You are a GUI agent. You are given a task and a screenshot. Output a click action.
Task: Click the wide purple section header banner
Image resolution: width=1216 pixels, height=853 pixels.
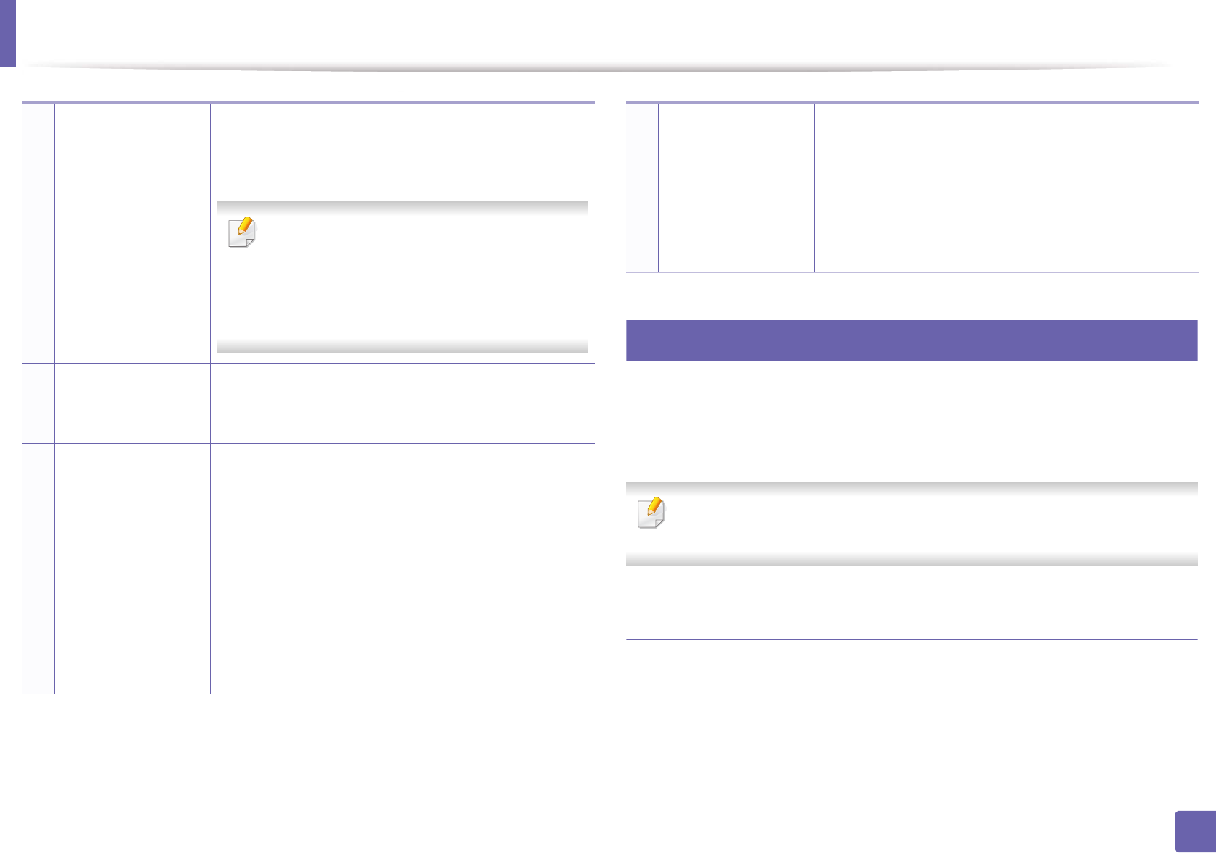[911, 340]
